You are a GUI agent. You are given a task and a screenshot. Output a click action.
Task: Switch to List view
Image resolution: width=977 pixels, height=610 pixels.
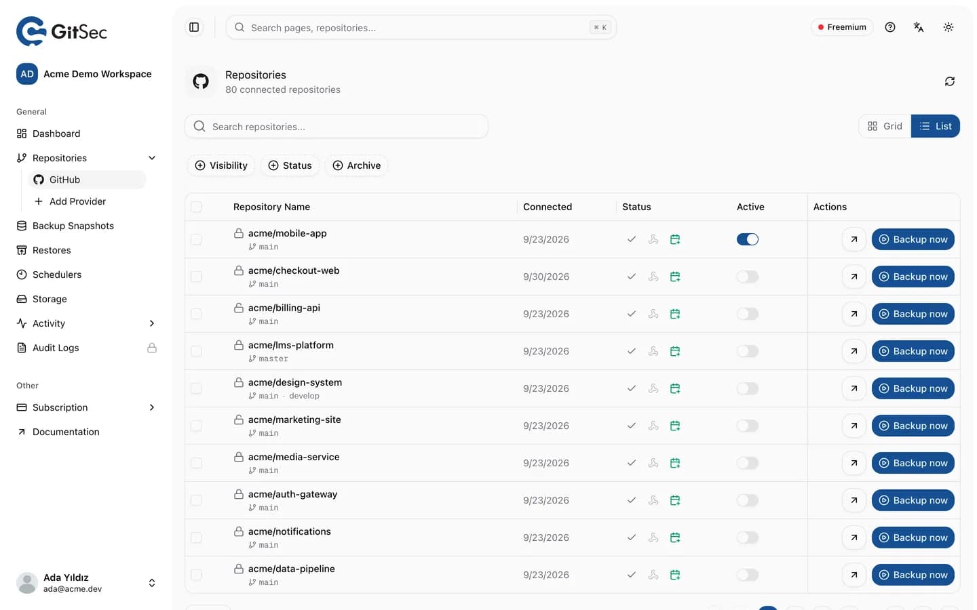click(936, 126)
